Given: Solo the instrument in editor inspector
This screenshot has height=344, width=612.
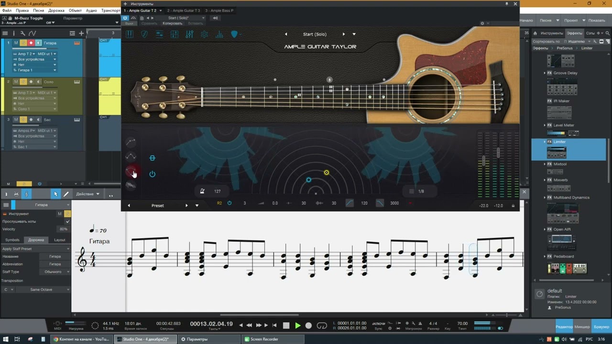Looking at the screenshot, I should pyautogui.click(x=67, y=214).
